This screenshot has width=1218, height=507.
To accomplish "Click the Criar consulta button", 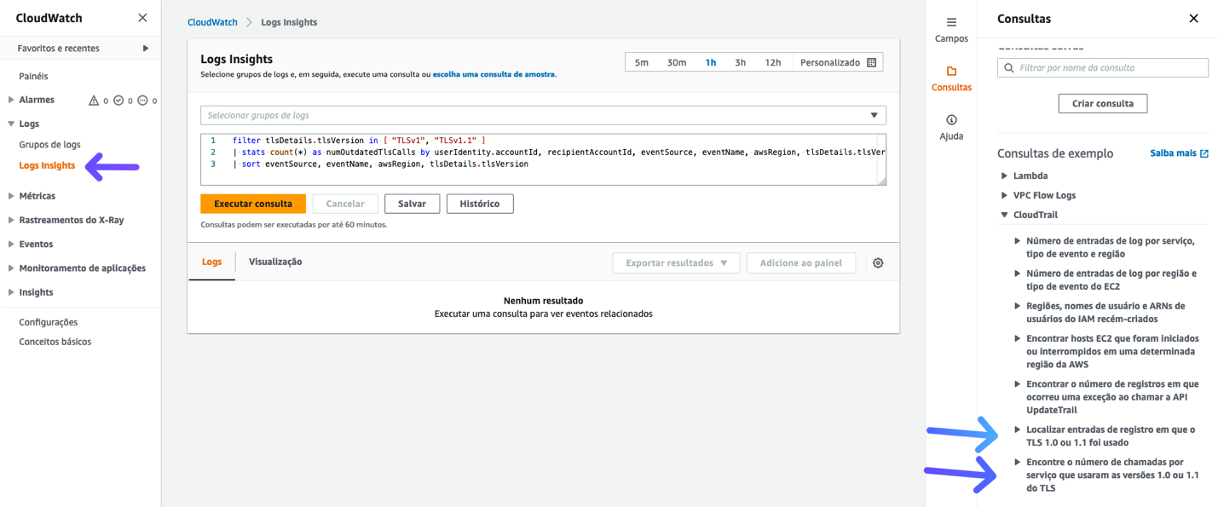I will click(x=1103, y=103).
